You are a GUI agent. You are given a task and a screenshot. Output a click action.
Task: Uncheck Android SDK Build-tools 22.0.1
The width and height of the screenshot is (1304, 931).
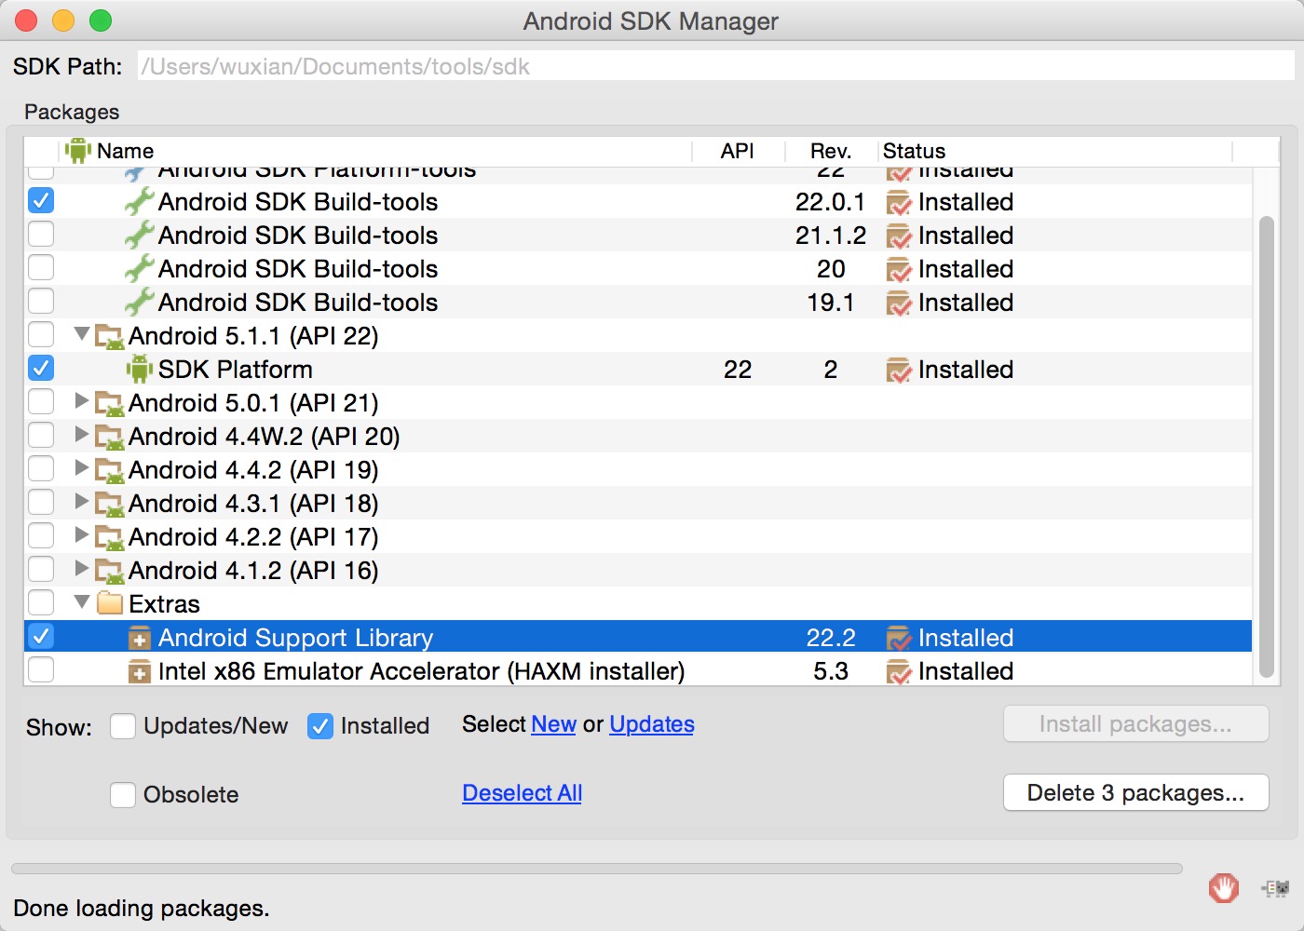(41, 200)
